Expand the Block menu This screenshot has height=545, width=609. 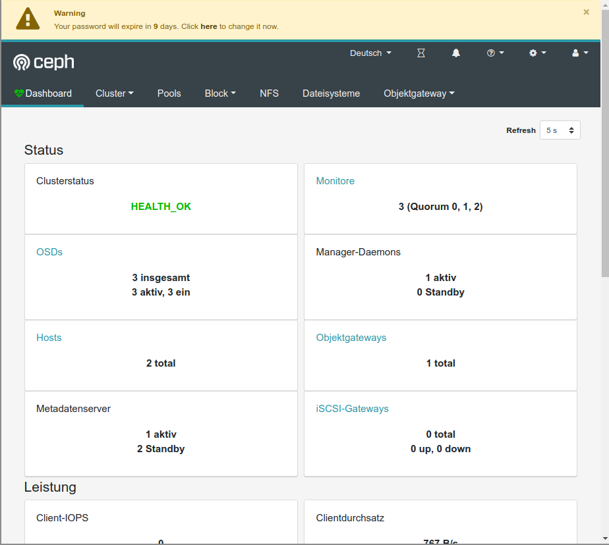(220, 93)
